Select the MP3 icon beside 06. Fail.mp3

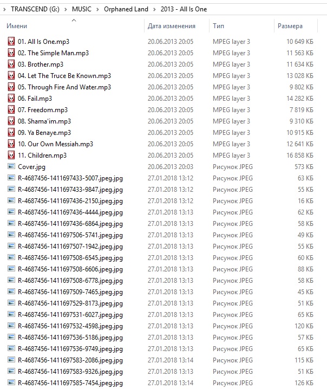tap(11, 99)
